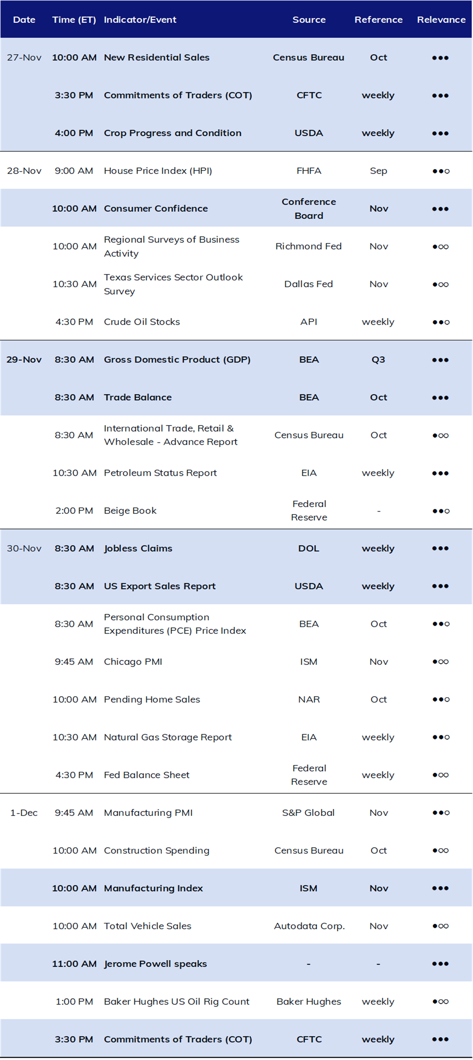
Task: Click relevance dots for Gross Domestic Product
Action: [440, 360]
